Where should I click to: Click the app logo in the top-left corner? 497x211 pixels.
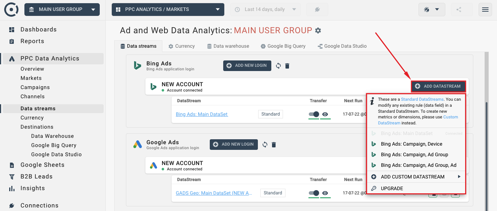11,10
